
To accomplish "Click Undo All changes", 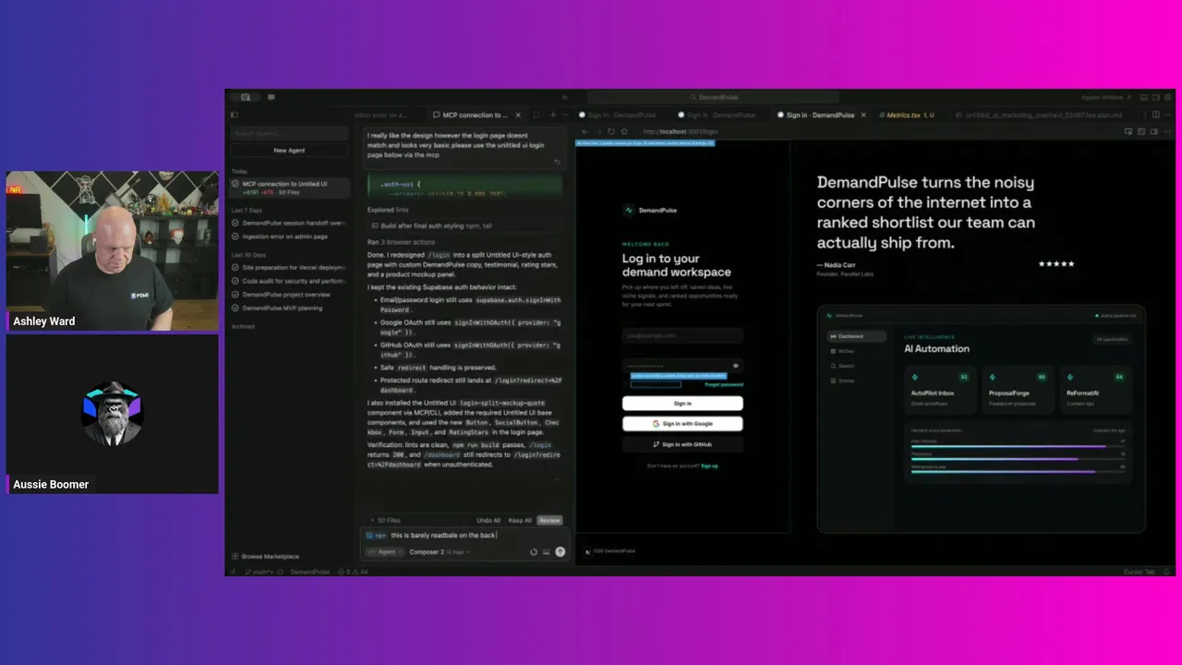I will [x=488, y=521].
